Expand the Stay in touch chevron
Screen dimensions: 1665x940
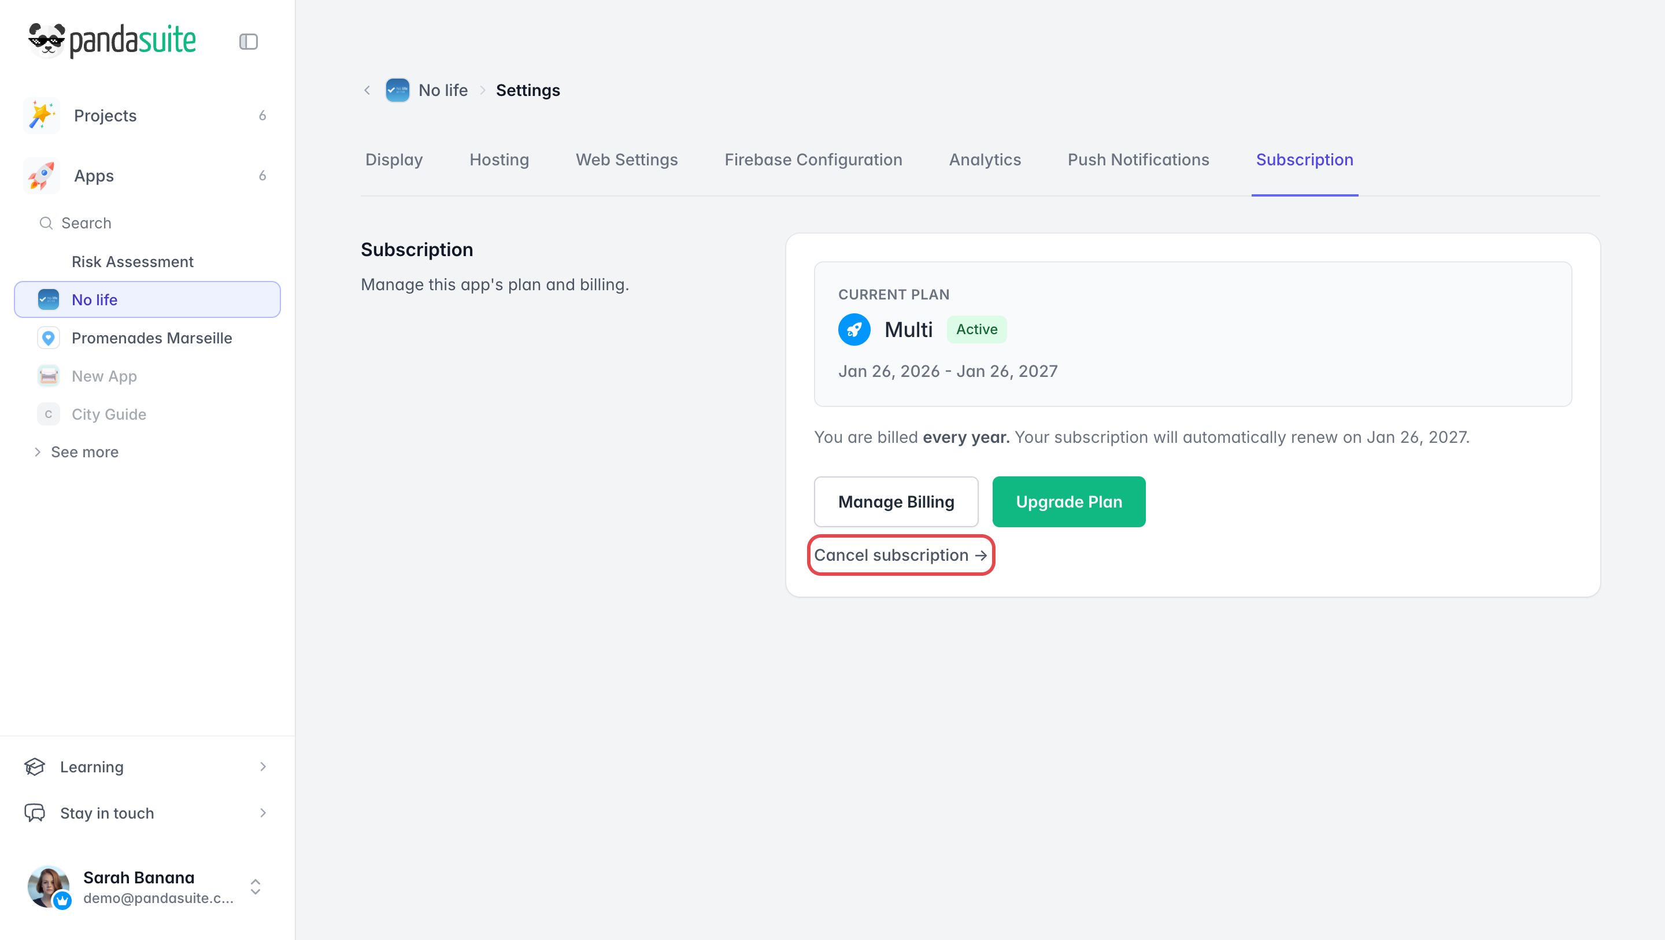[x=263, y=813]
